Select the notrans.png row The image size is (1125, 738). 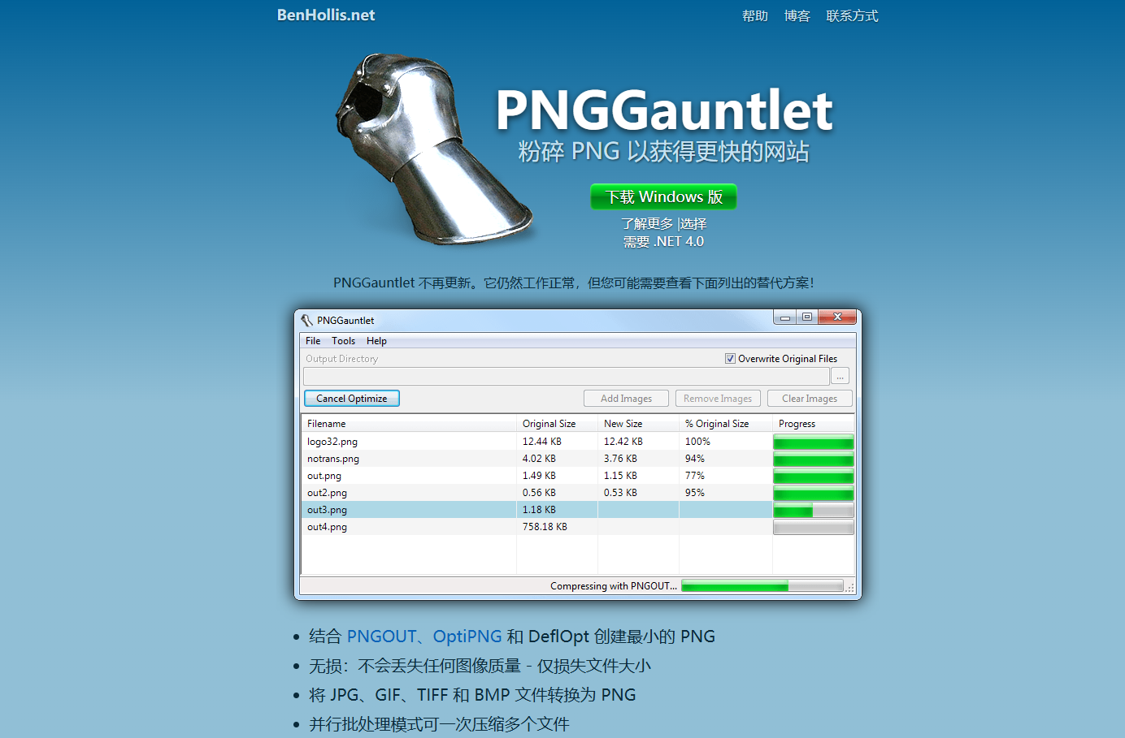[577, 459]
